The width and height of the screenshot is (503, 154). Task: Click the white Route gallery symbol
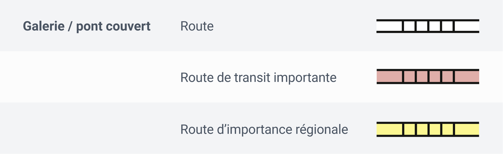(x=428, y=26)
